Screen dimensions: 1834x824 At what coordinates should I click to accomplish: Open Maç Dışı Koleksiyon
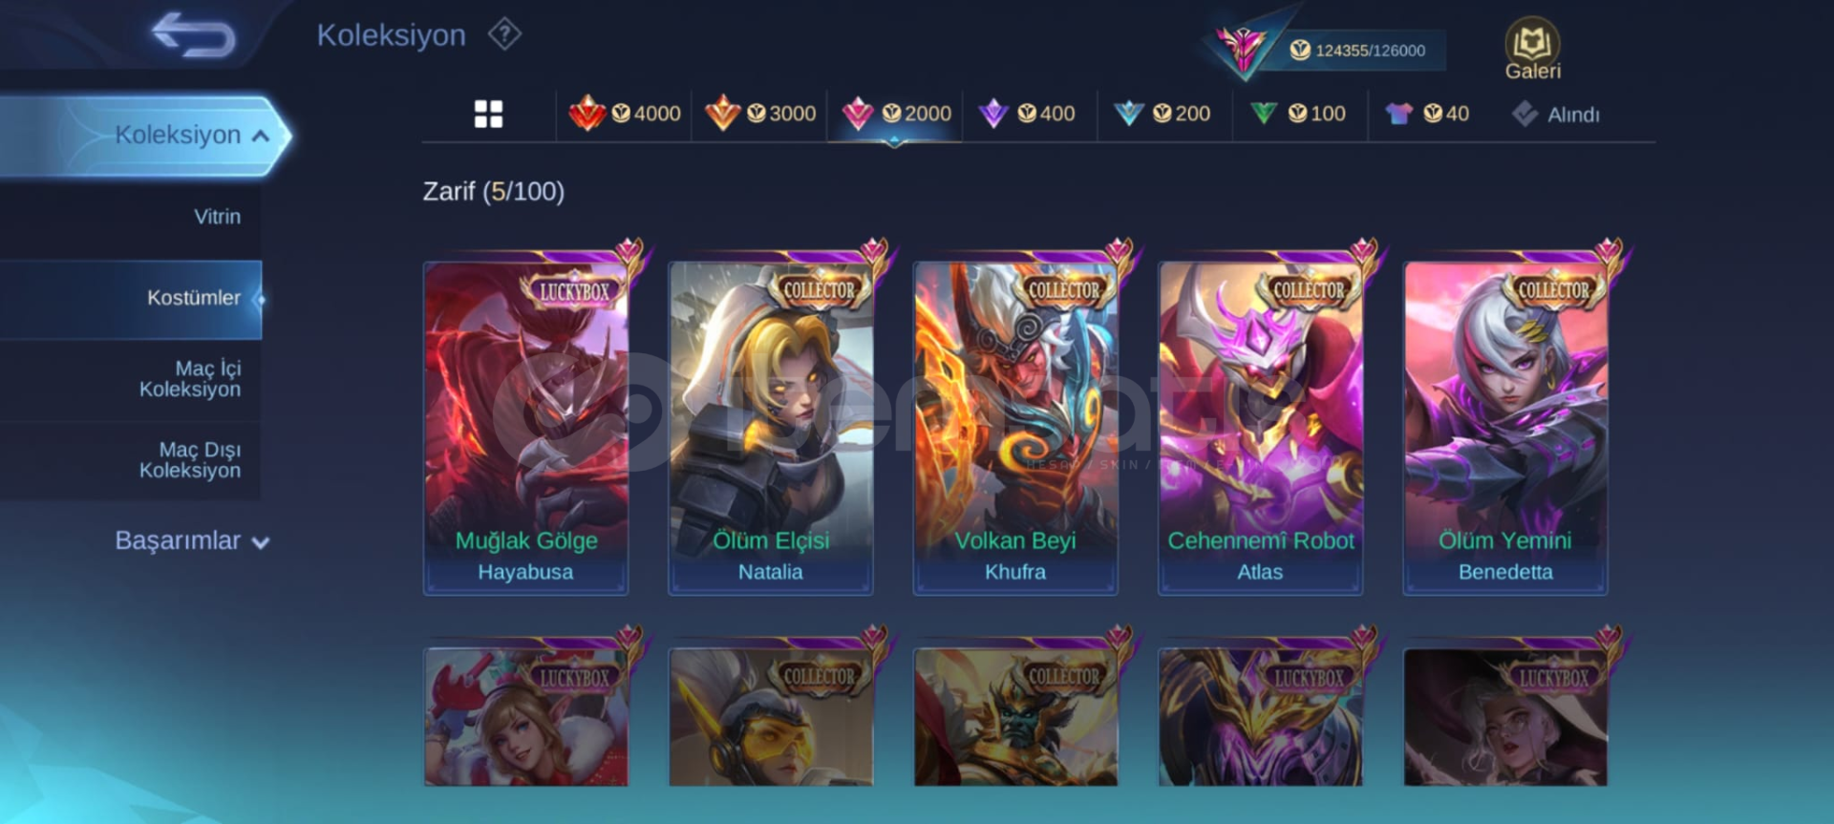tap(190, 460)
